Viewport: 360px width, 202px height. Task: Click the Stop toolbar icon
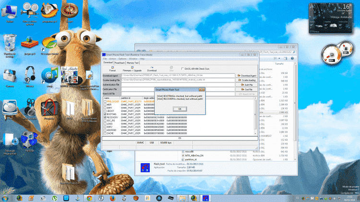coord(171,69)
